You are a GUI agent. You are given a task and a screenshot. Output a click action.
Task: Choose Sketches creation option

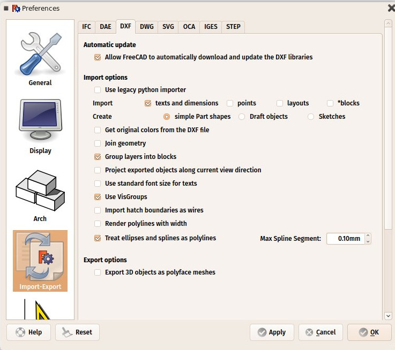(x=311, y=117)
